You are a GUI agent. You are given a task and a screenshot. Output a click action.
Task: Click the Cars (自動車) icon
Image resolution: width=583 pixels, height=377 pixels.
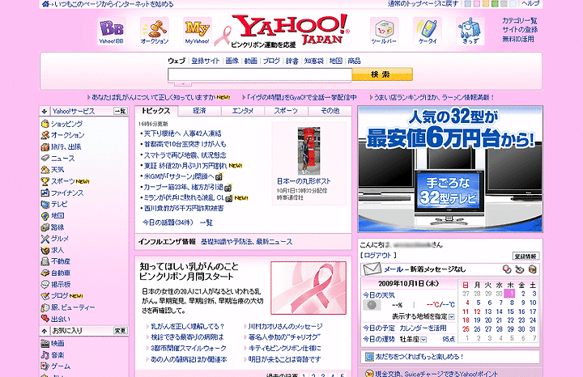(x=45, y=273)
